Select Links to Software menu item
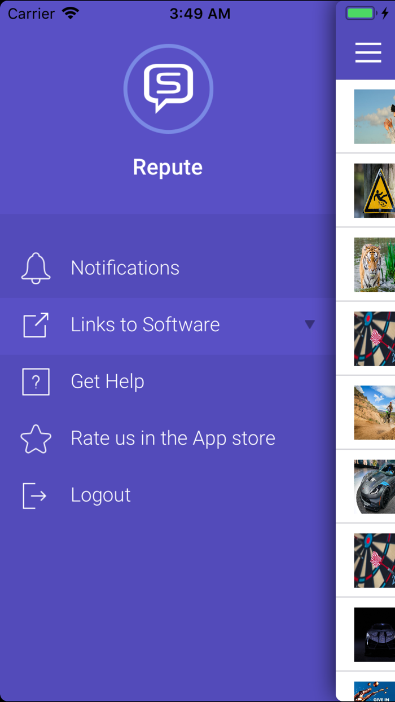The image size is (395, 702). pos(168,325)
